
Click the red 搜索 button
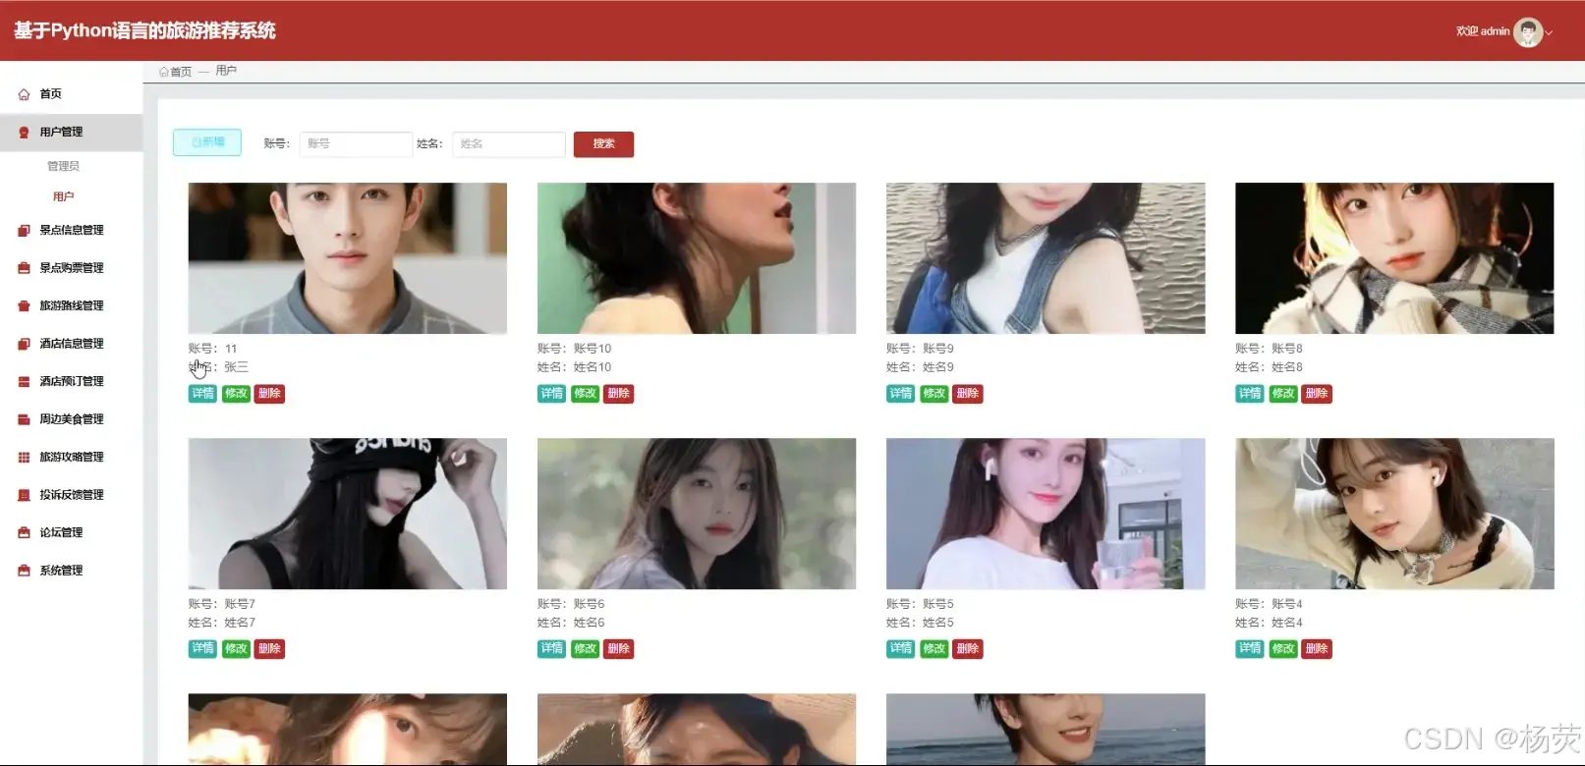point(603,144)
